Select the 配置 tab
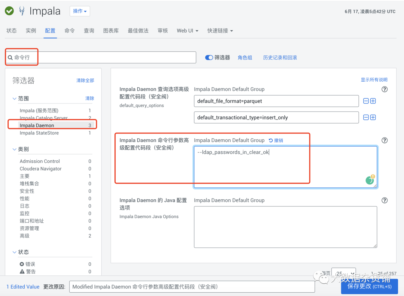The height and width of the screenshot is (296, 404). [x=50, y=31]
